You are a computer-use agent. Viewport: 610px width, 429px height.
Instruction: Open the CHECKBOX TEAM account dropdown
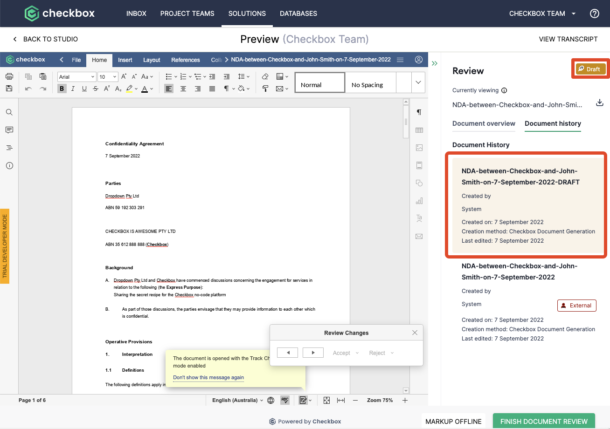(543, 14)
